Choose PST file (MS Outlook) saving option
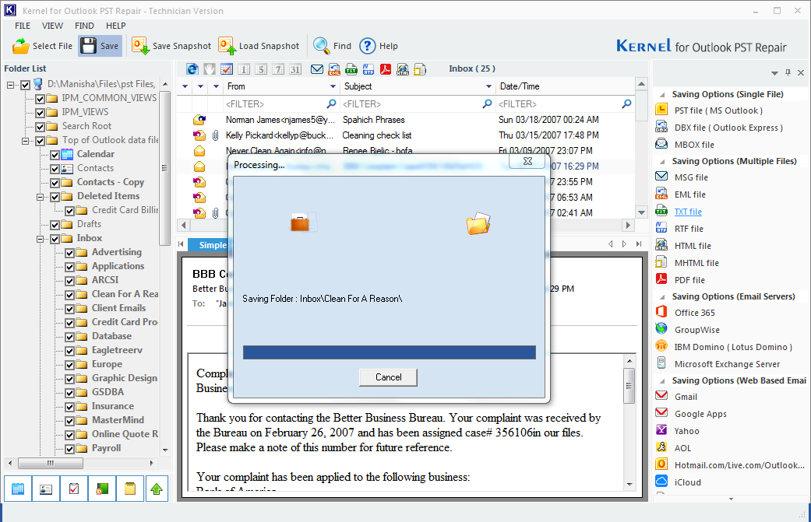The image size is (811, 522). (718, 110)
